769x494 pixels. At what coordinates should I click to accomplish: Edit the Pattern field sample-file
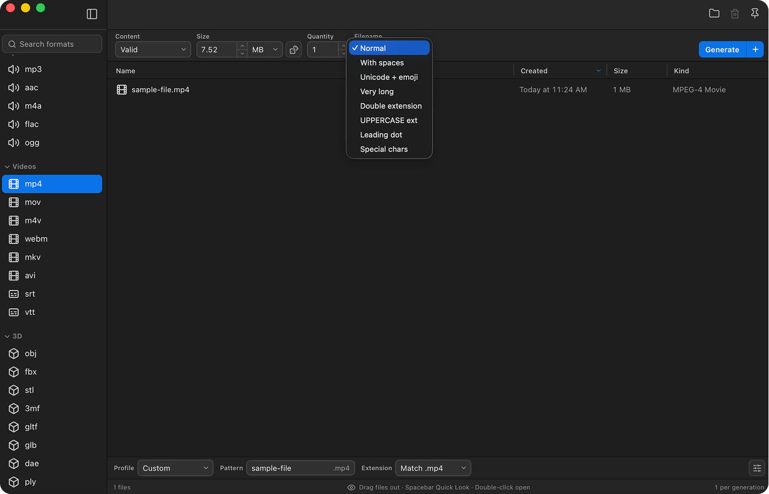(300, 468)
